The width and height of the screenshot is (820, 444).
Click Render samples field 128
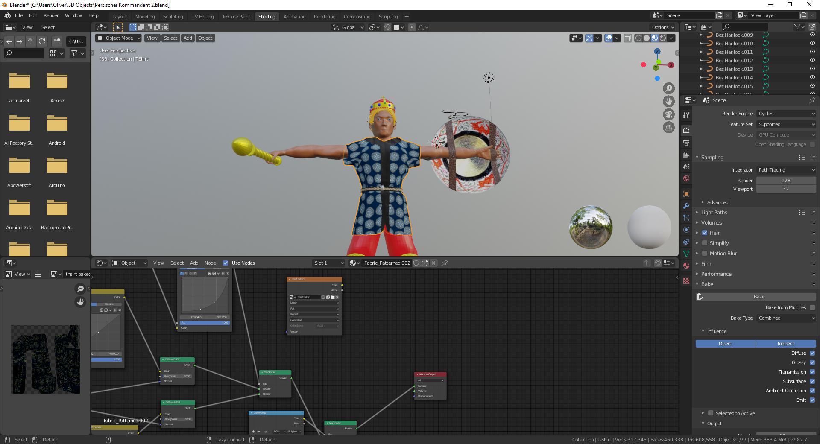[786, 181]
